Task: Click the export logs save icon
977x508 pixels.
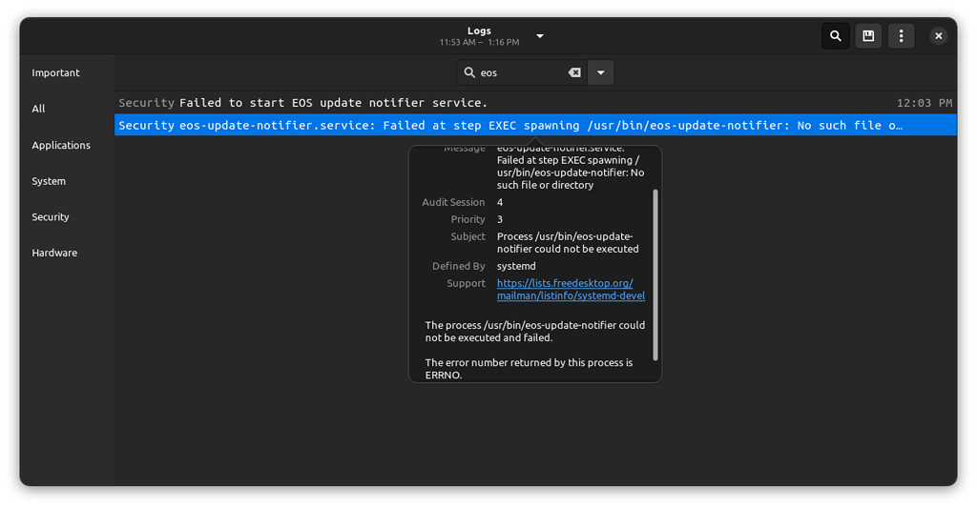Action: tap(868, 36)
